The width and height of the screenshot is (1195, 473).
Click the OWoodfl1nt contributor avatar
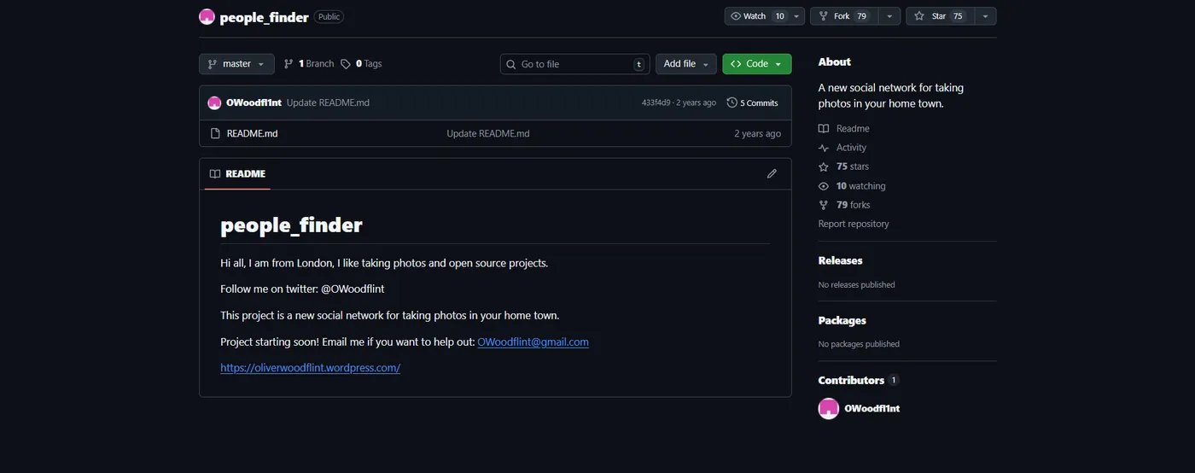pos(829,408)
